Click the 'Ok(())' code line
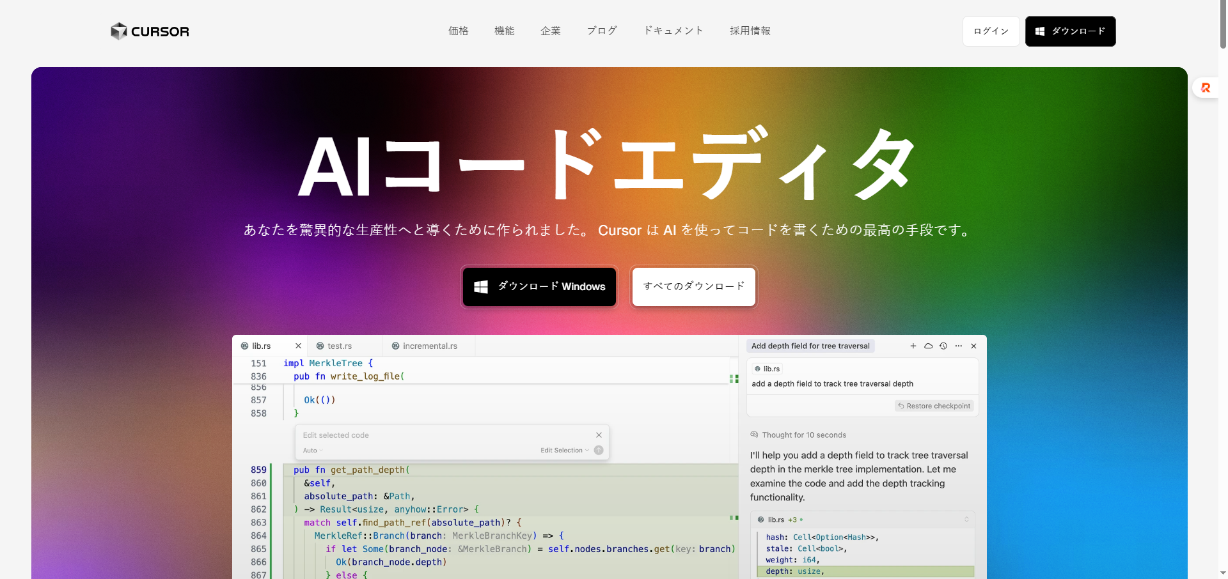This screenshot has height=579, width=1228. click(x=320, y=400)
